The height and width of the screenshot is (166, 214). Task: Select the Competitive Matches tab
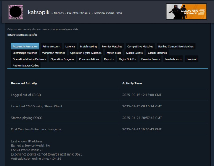point(140,46)
